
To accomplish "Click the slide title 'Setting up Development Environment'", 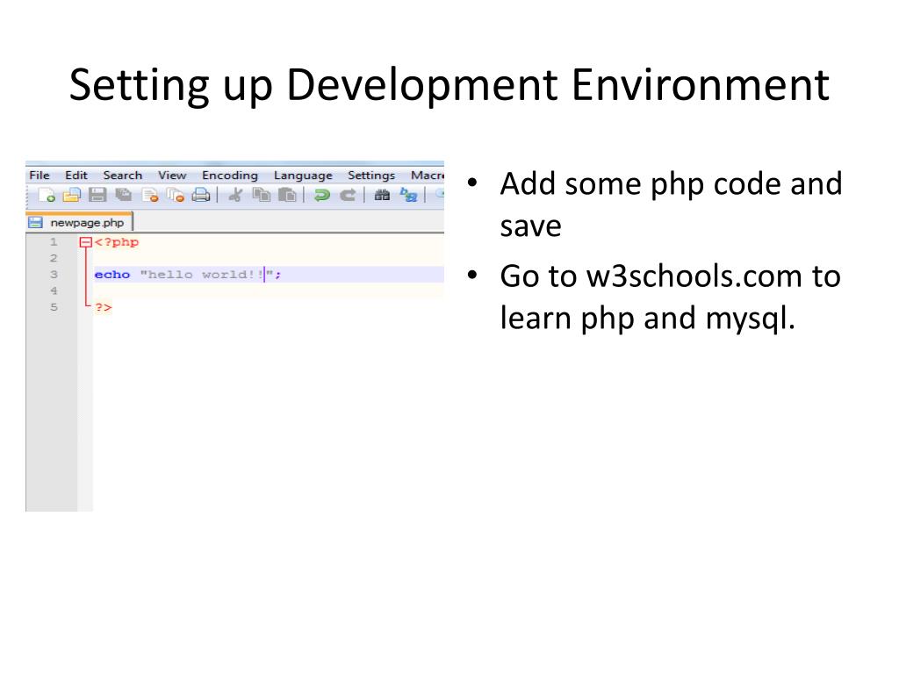I will [x=449, y=85].
